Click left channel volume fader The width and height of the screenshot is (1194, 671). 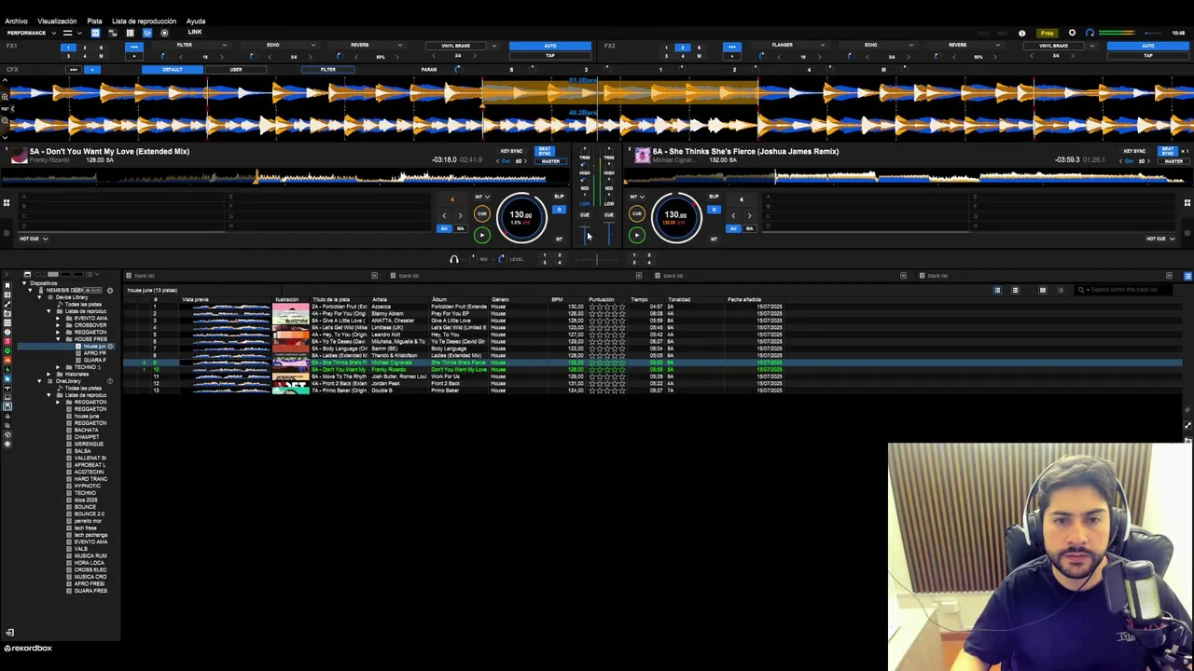(x=586, y=235)
